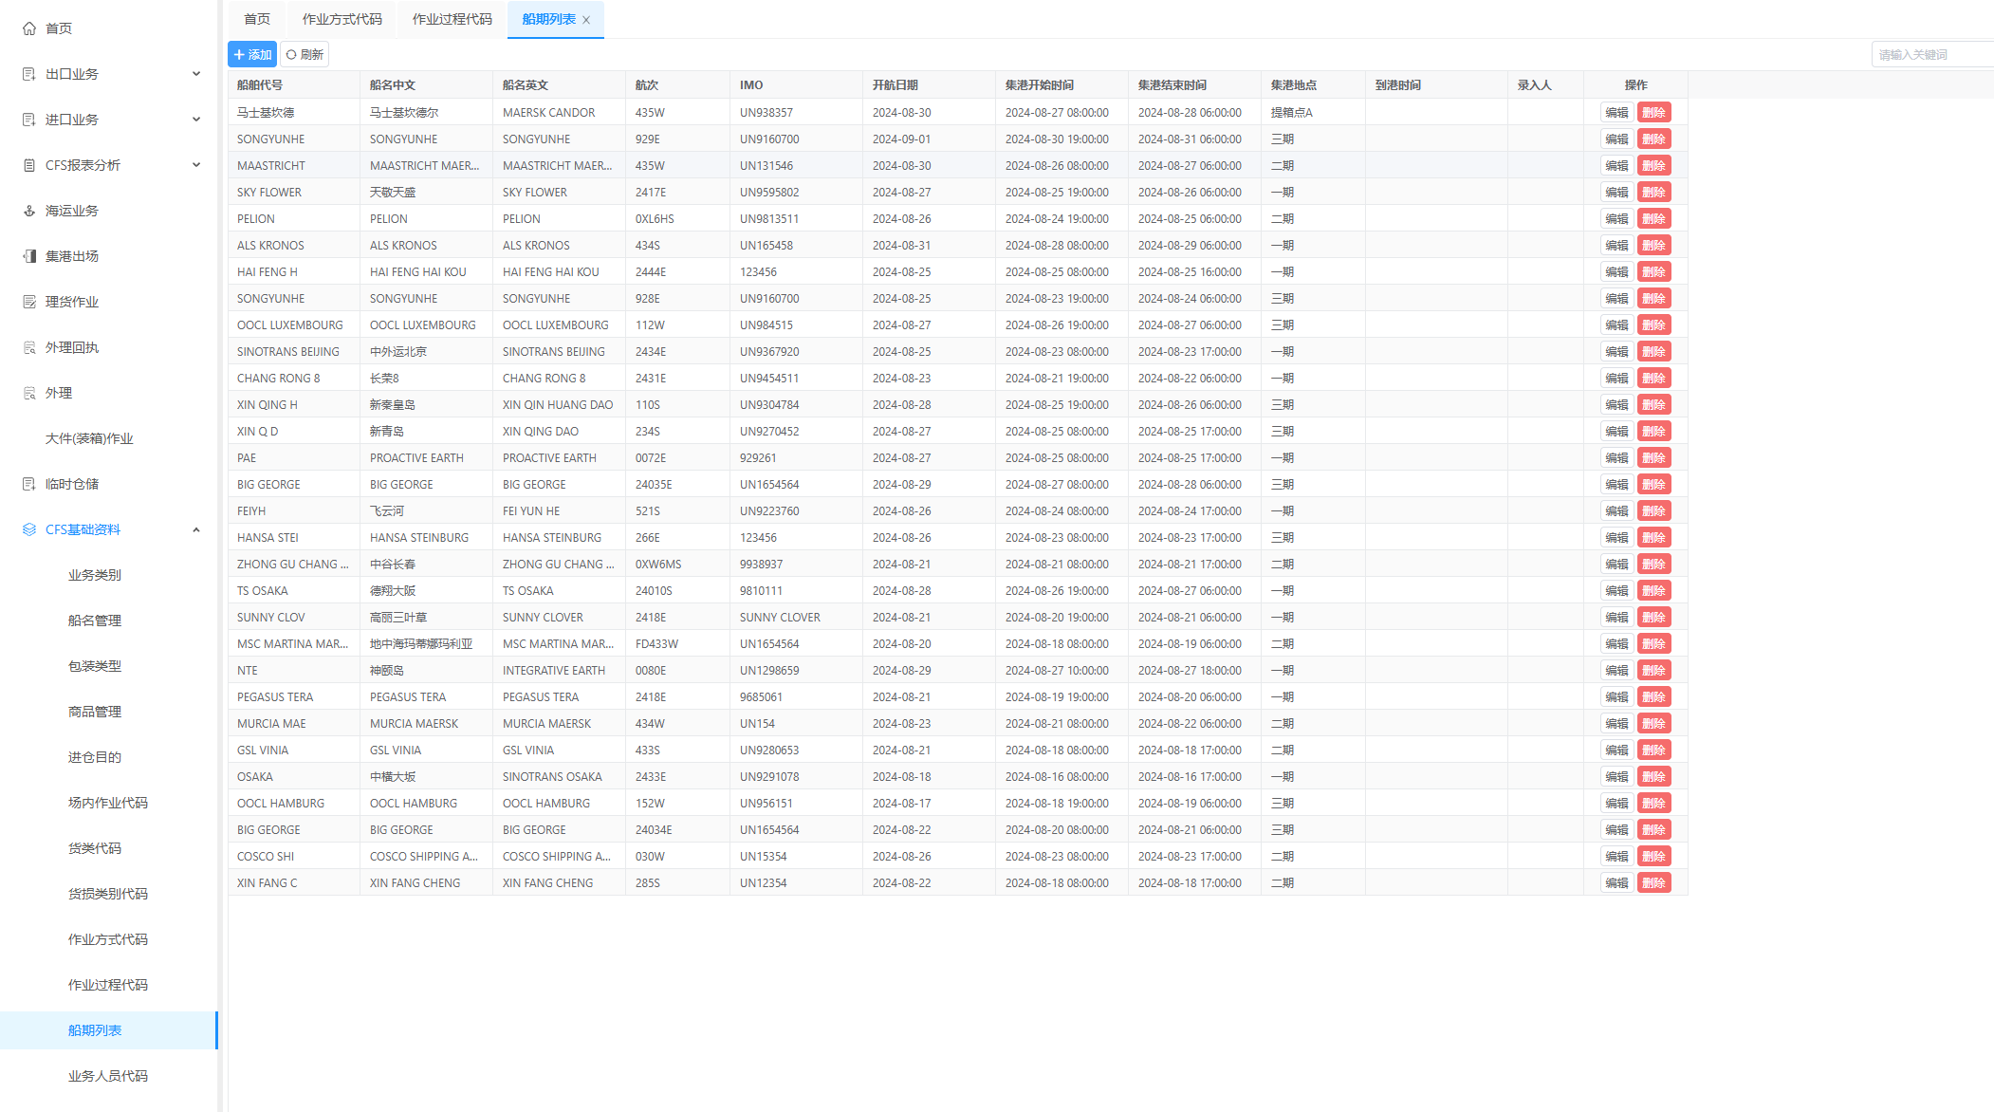
Task: Click the 集港出场 sidebar icon
Action: coord(29,256)
